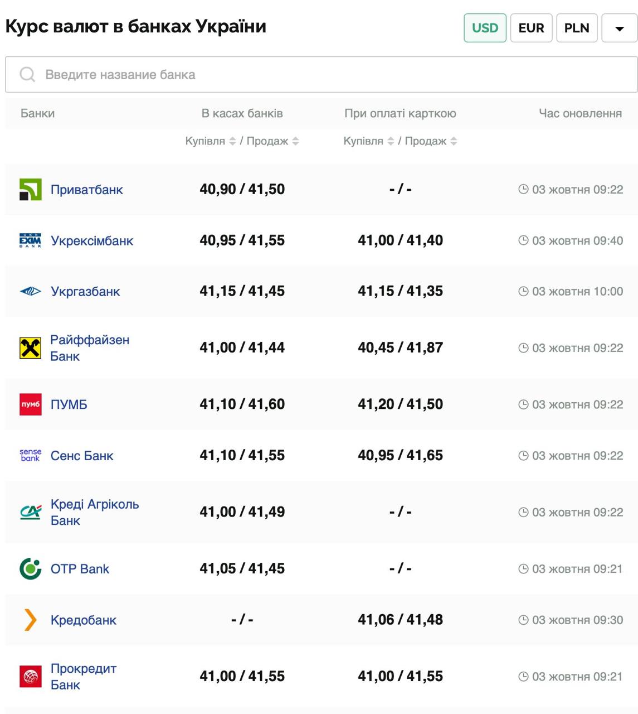Image resolution: width=638 pixels, height=714 pixels.
Task: Click the red ПУМБ logo icon
Action: 30,404
